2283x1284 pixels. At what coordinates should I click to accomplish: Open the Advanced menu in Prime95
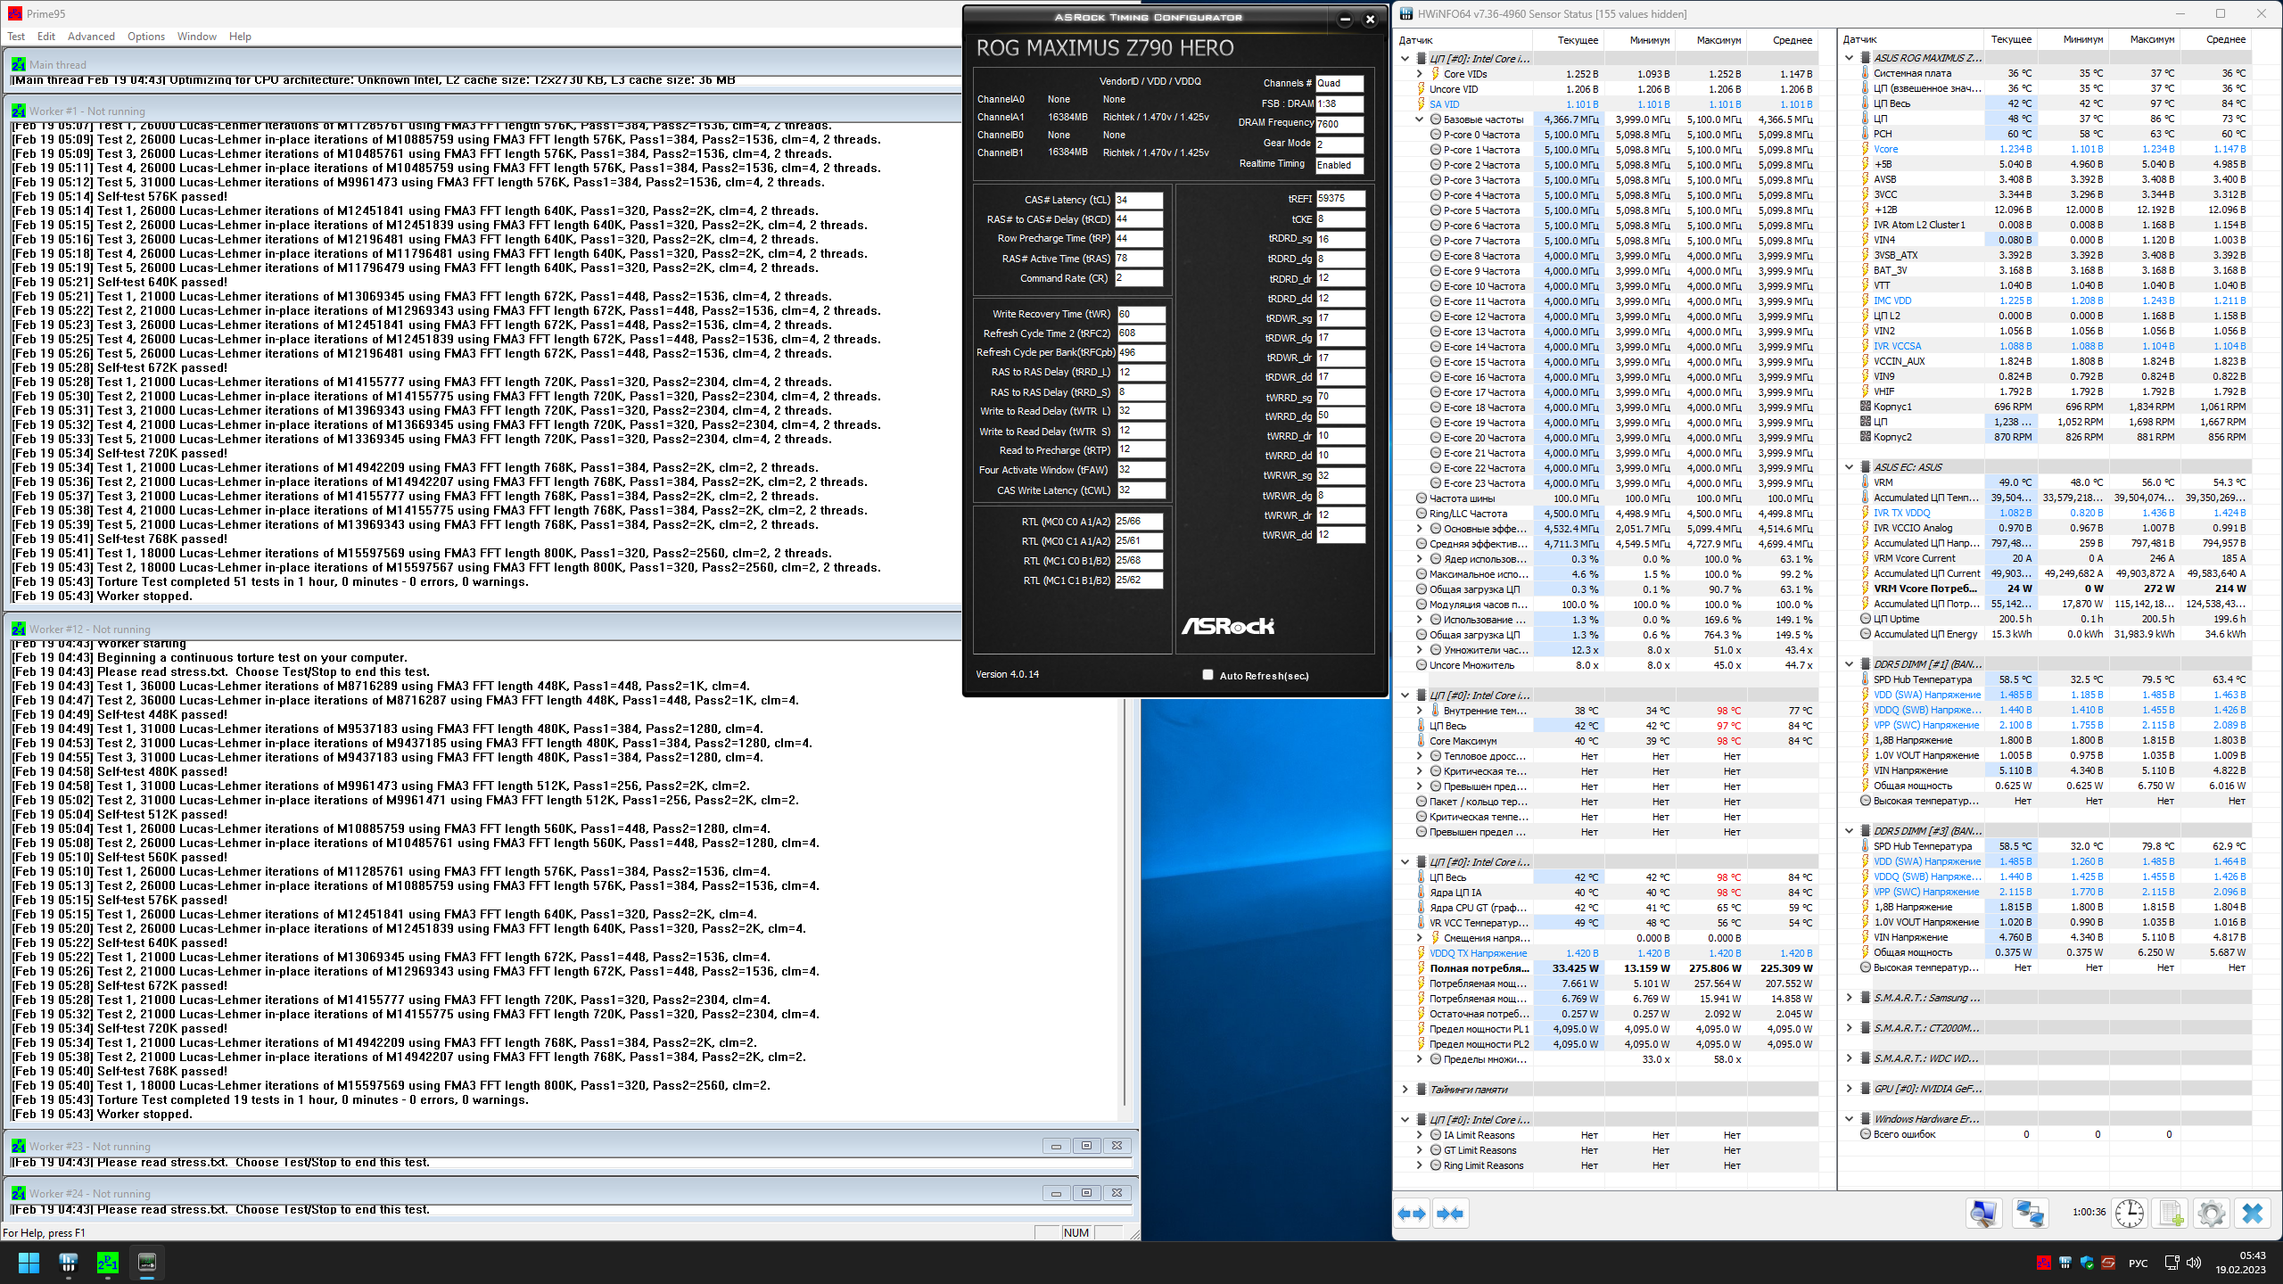point(91,37)
